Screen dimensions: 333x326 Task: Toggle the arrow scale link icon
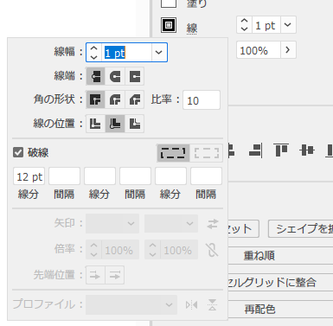click(212, 250)
